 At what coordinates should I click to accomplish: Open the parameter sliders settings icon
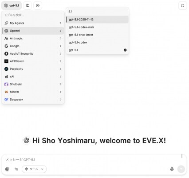16,169
